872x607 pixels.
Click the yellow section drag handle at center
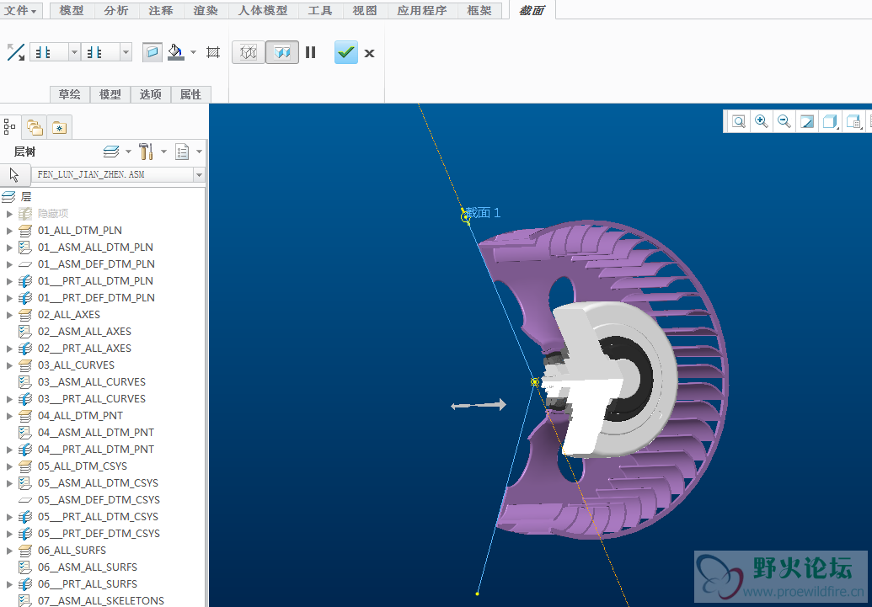pos(535,382)
